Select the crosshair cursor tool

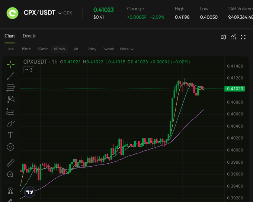tap(11, 64)
